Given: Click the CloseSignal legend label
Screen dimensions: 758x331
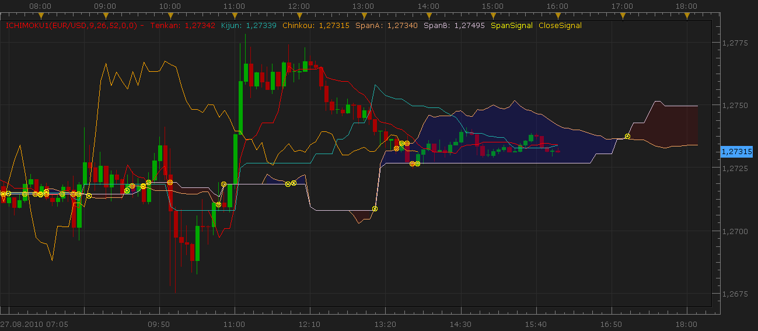Looking at the screenshot, I should pos(560,26).
